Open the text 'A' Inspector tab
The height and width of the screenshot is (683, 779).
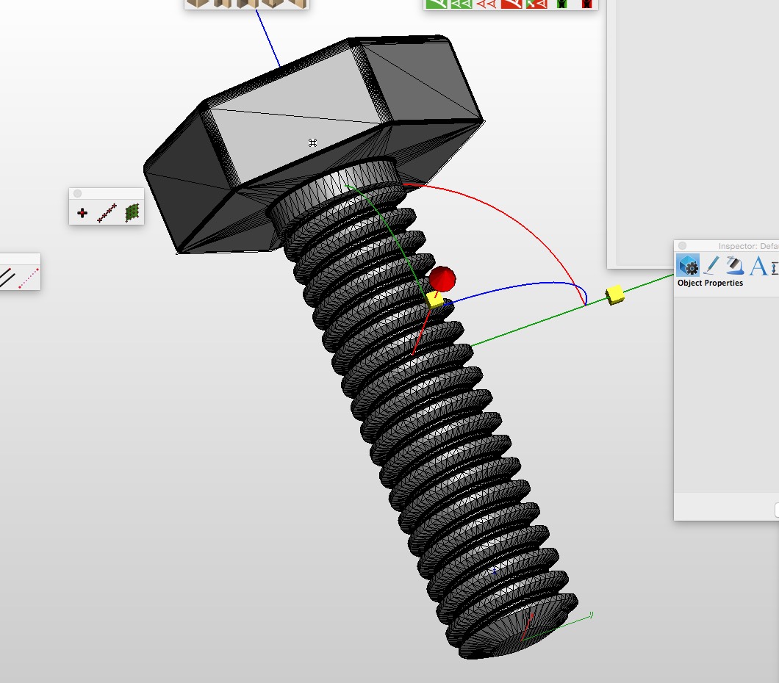point(758,265)
